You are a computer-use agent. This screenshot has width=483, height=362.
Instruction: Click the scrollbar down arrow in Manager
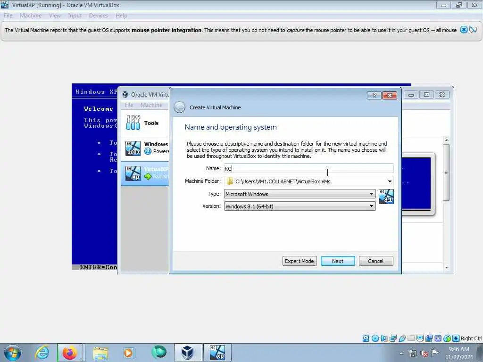pyautogui.click(x=447, y=268)
